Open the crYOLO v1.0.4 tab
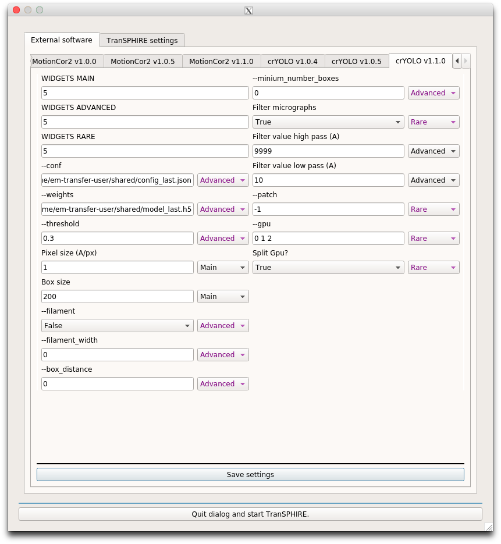This screenshot has width=501, height=544. tap(293, 61)
